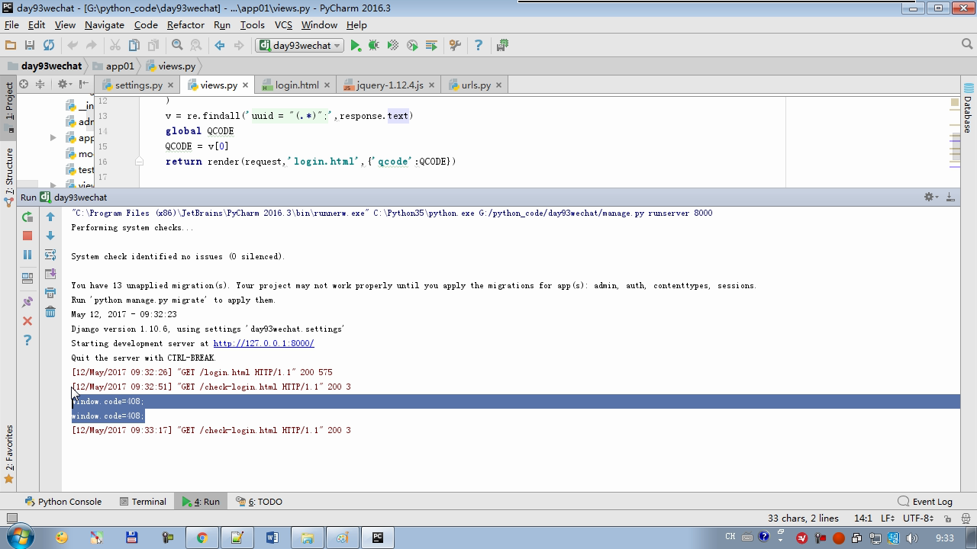The width and height of the screenshot is (977, 549).
Task: Open the Event Log
Action: (x=925, y=502)
